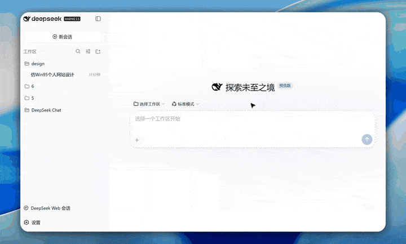Click the DeepSeek whale logo in the sidebar
Image resolution: width=406 pixels, height=244 pixels.
27,19
